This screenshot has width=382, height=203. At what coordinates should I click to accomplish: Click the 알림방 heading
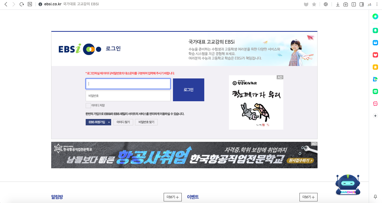tap(57, 197)
